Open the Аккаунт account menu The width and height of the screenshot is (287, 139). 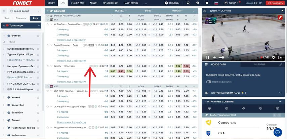(232, 3)
